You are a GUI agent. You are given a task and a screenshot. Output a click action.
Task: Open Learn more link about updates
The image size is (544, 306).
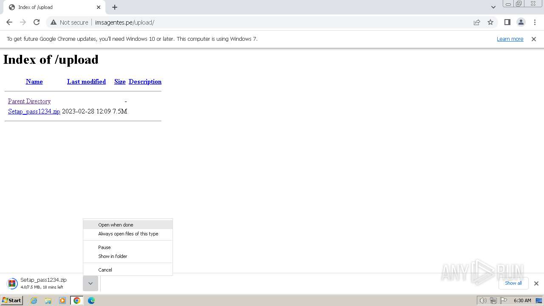510,39
